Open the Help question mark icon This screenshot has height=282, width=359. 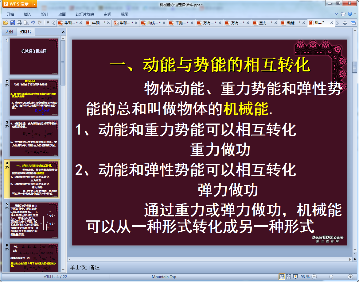350,14
